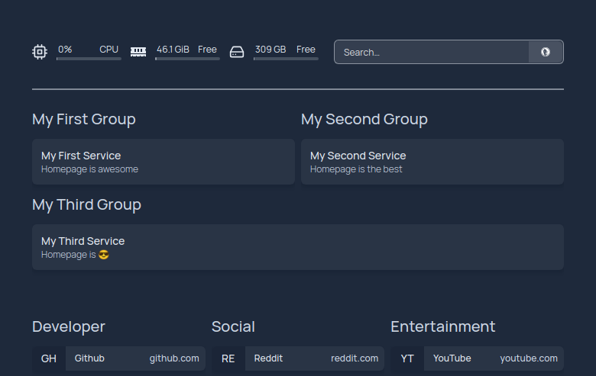Click the Entertainment bookmarks heading
Image resolution: width=596 pixels, height=376 pixels.
[443, 326]
